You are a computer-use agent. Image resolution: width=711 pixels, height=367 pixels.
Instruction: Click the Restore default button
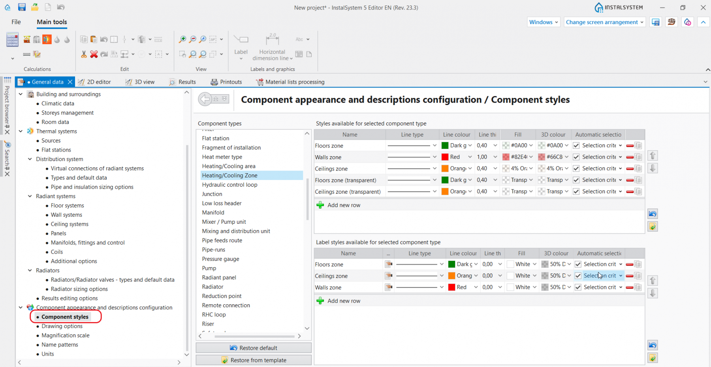[253, 348]
